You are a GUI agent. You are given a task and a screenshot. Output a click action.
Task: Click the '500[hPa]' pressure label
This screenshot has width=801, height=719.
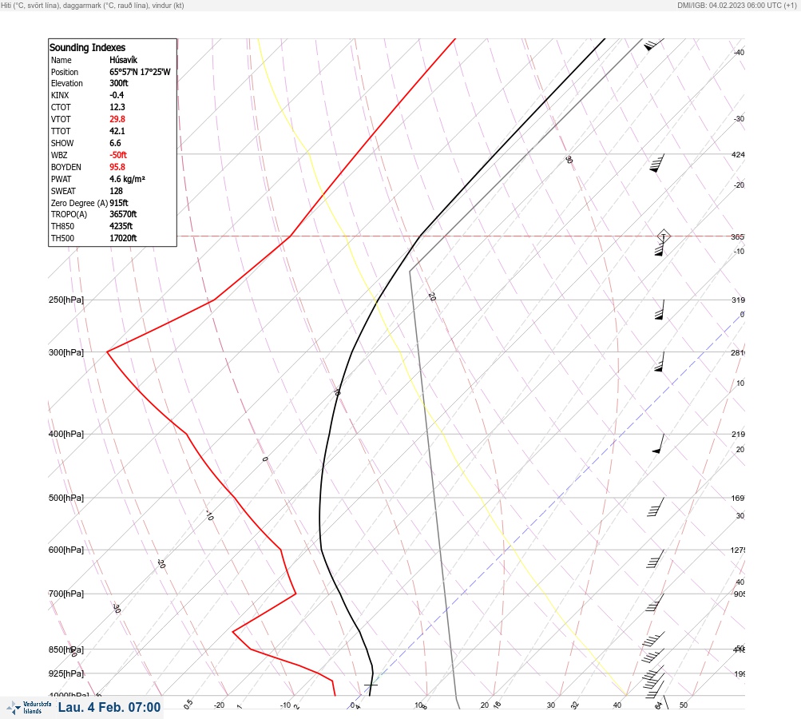point(66,498)
